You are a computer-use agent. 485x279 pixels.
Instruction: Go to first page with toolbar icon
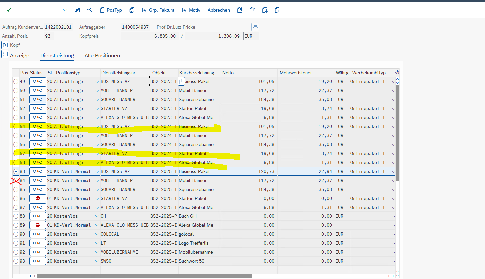pyautogui.click(x=240, y=10)
